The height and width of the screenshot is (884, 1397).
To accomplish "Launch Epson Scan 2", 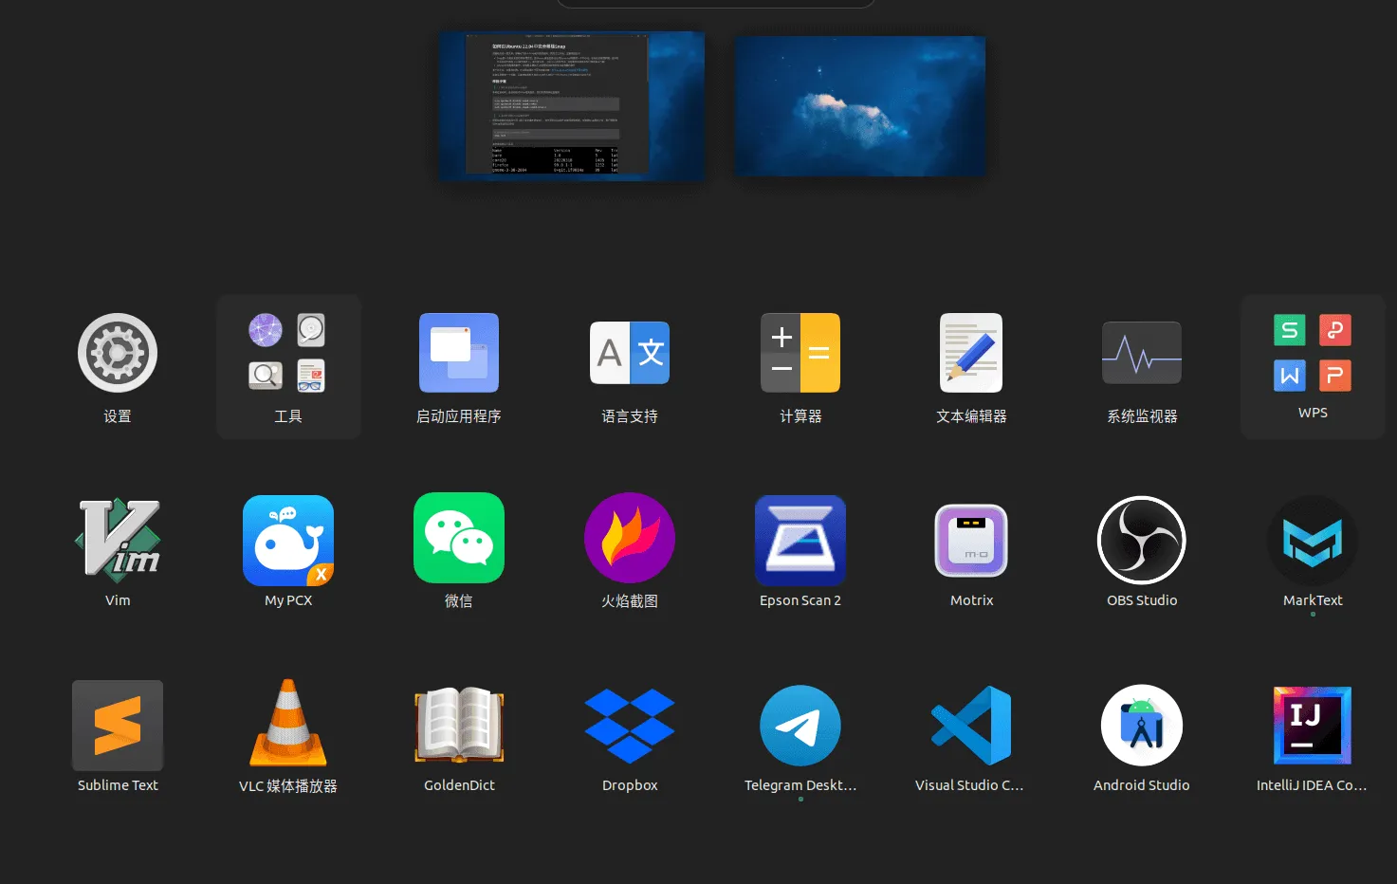I will [x=800, y=540].
